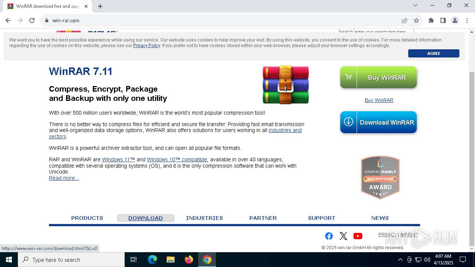The height and width of the screenshot is (267, 475).
Task: Open the taskbar clock and date
Action: tap(443, 260)
